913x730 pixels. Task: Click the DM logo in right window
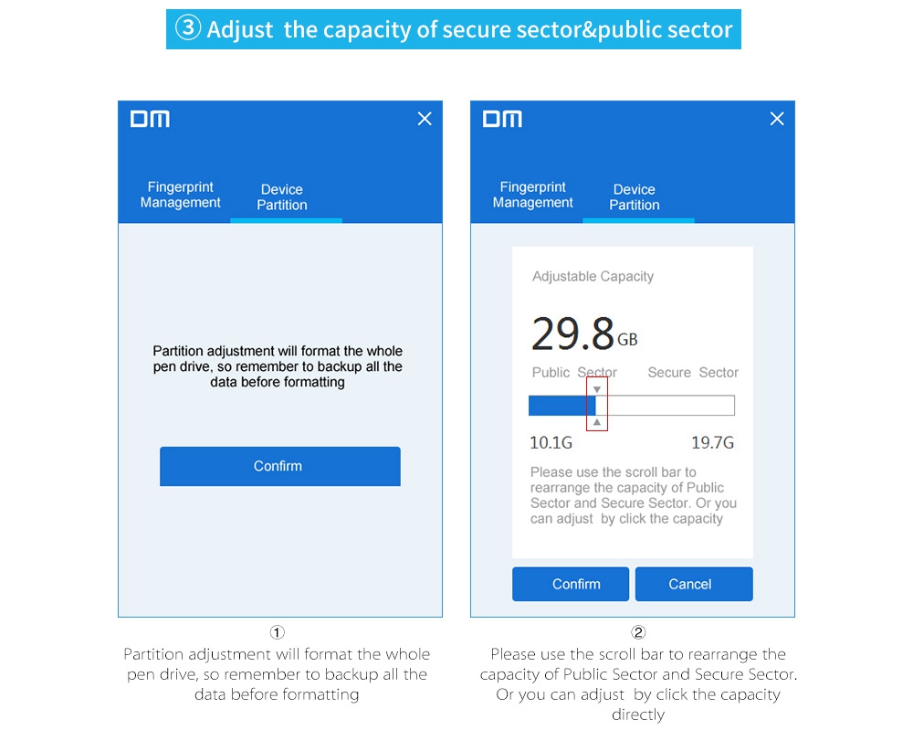tap(502, 119)
